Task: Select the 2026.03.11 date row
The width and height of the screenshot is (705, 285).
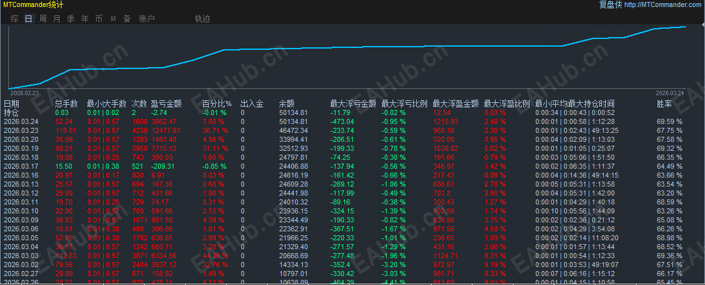Action: pos(22,203)
